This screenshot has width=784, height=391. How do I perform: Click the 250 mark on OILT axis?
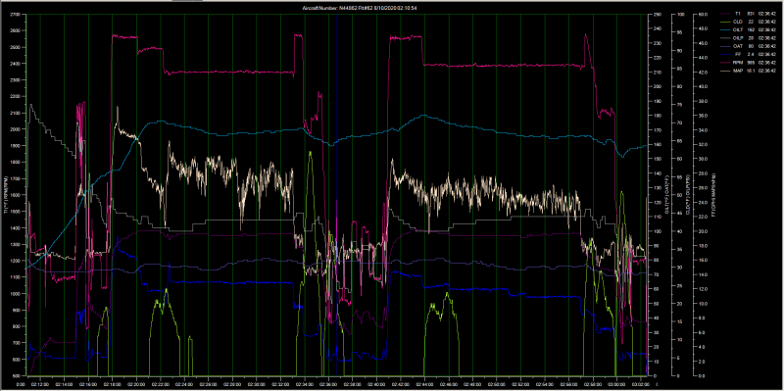tap(656, 15)
